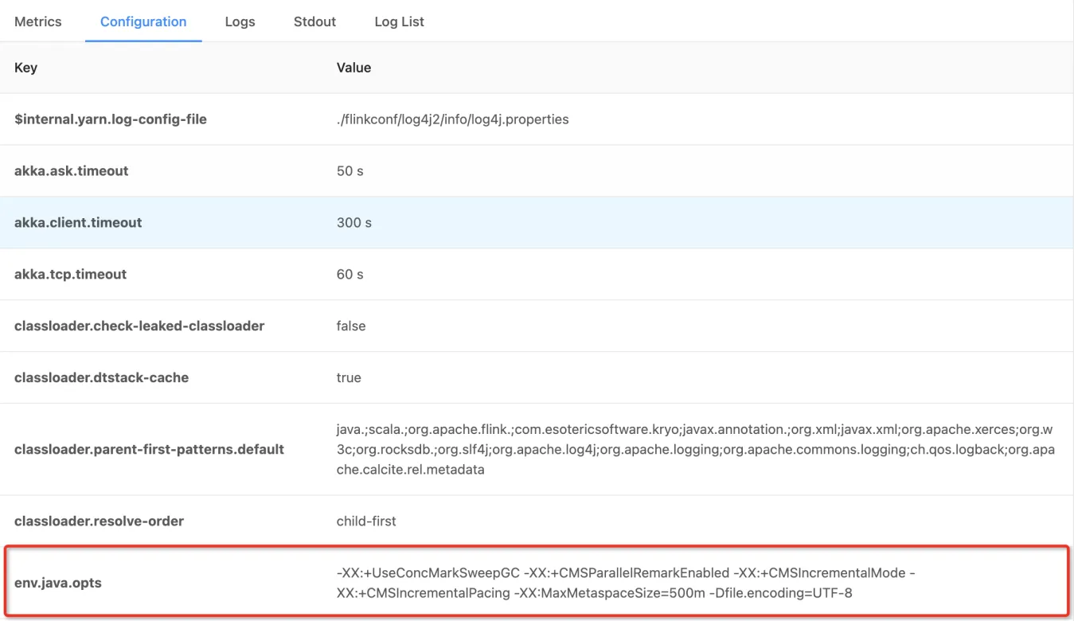Click the Key column header
The width and height of the screenshot is (1074, 621).
(x=25, y=68)
